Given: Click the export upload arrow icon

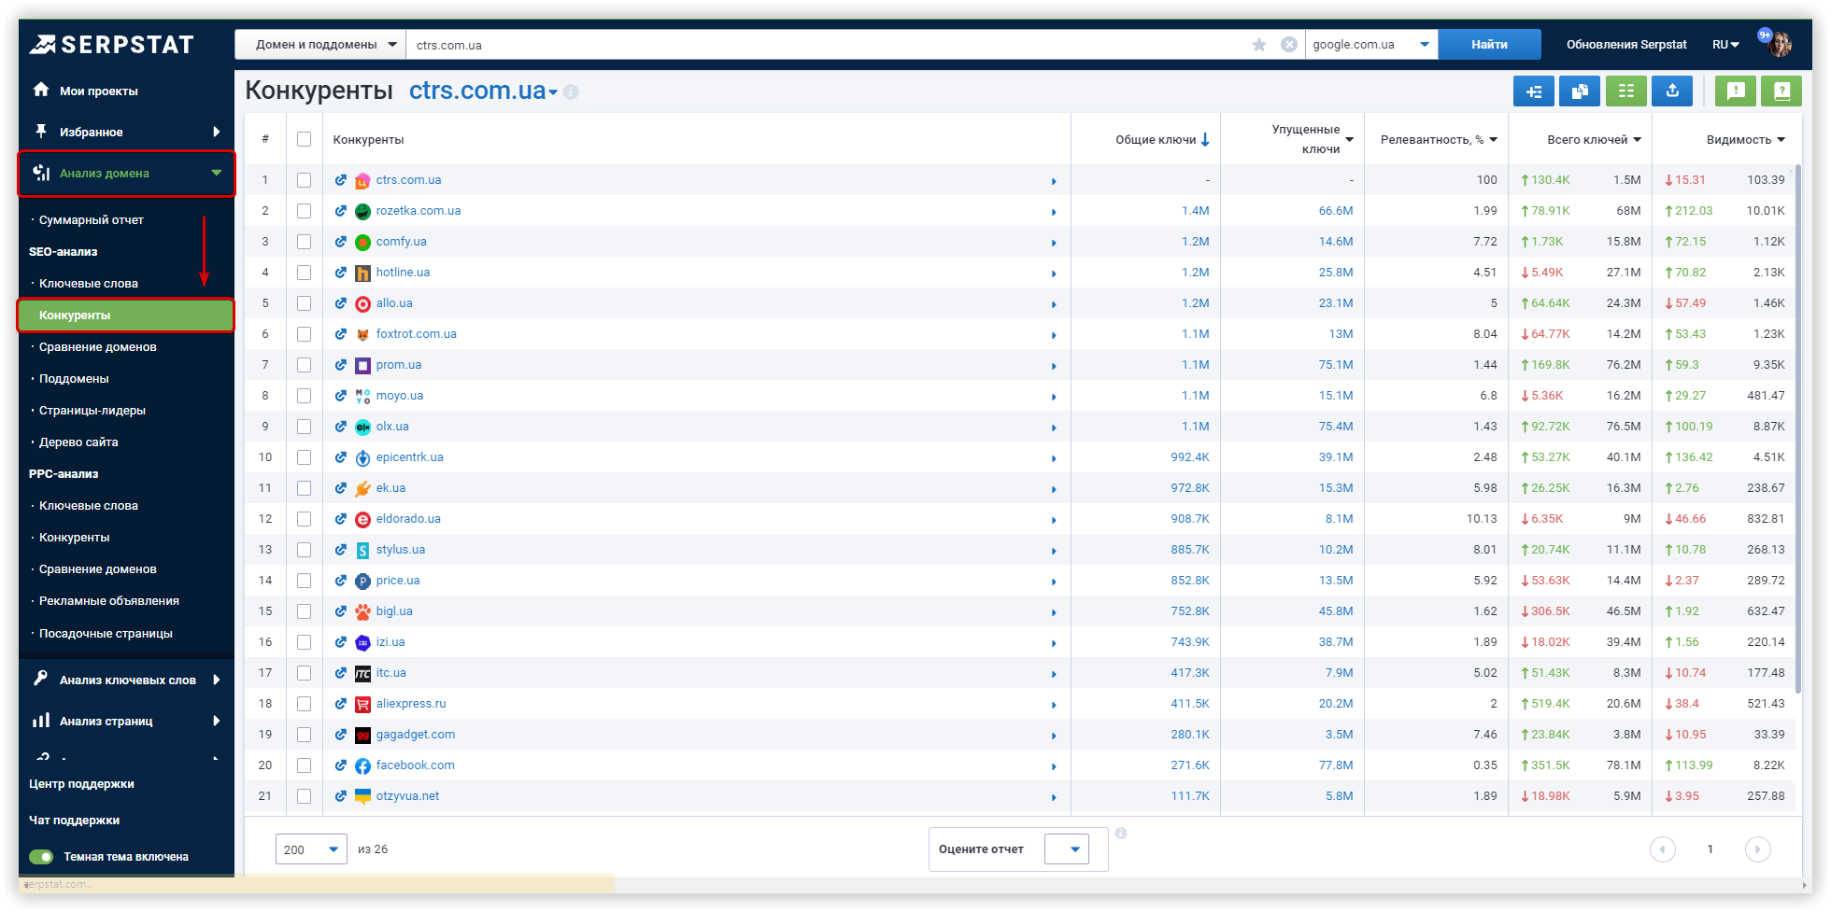Looking at the screenshot, I should click(1672, 91).
